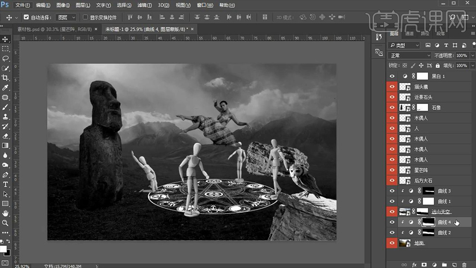Expand the 填充 fill slider arrow
The width and height of the screenshot is (476, 268).
pyautogui.click(x=472, y=65)
